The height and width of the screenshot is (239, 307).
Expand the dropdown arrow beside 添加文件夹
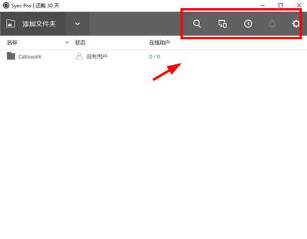click(x=77, y=24)
